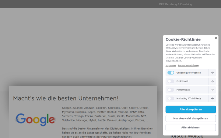
Task: Reject cookies with Alle ablehnen
Action: click(x=190, y=127)
